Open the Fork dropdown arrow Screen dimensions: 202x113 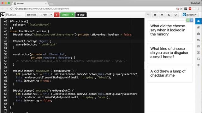click(x=51, y=15)
